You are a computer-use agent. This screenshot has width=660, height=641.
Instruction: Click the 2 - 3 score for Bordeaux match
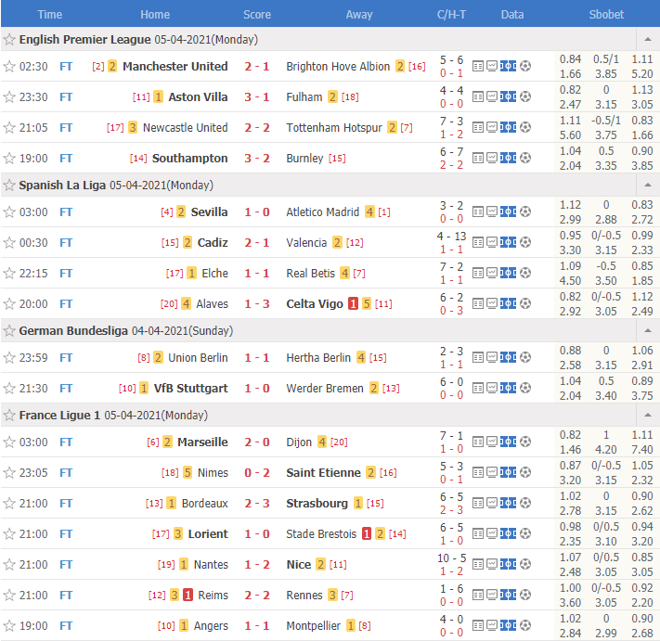point(257,504)
